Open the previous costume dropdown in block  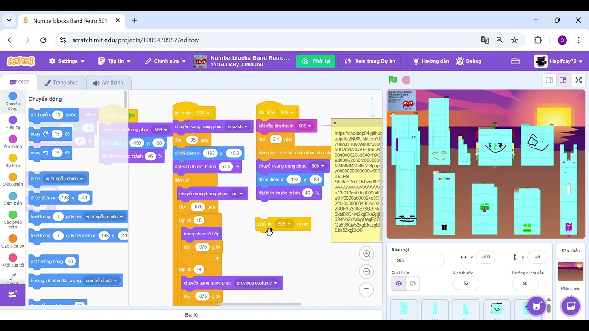[257, 283]
